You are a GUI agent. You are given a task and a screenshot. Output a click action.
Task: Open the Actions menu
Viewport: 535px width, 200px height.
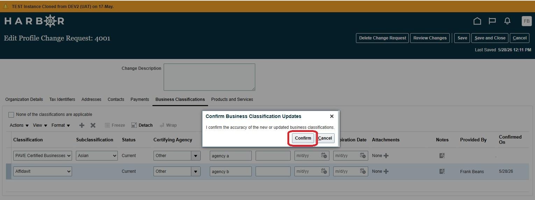coord(19,125)
